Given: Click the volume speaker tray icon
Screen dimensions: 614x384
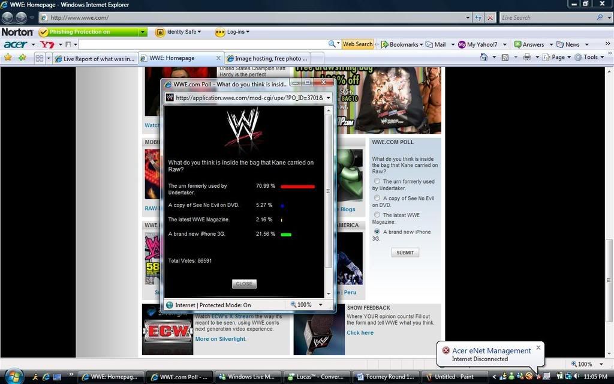Looking at the screenshot, I should (x=576, y=376).
